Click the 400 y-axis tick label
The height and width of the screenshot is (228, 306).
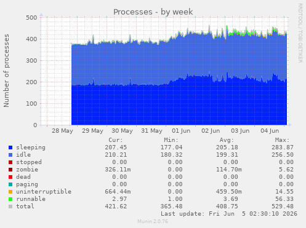coord(31,39)
